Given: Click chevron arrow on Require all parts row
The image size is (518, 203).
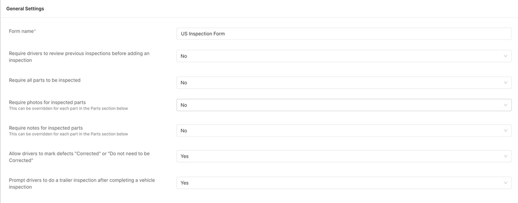Looking at the screenshot, I should pyautogui.click(x=506, y=83).
